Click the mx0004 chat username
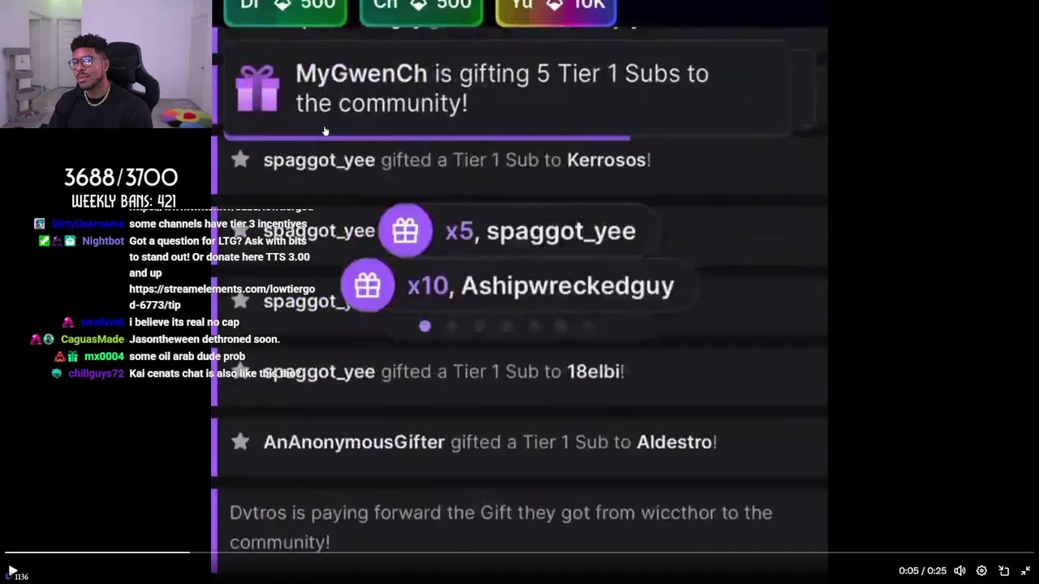Screen dimensions: 1039x584 [x=104, y=356]
